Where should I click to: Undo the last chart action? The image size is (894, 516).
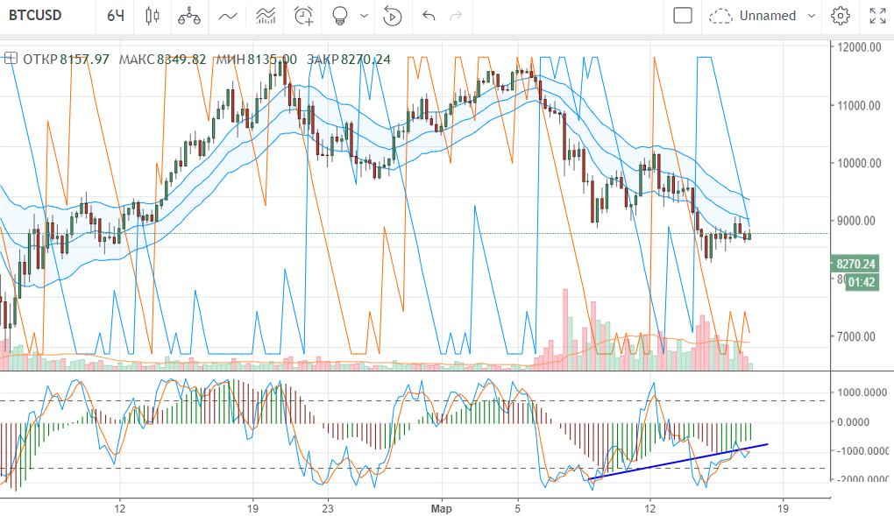click(x=429, y=16)
